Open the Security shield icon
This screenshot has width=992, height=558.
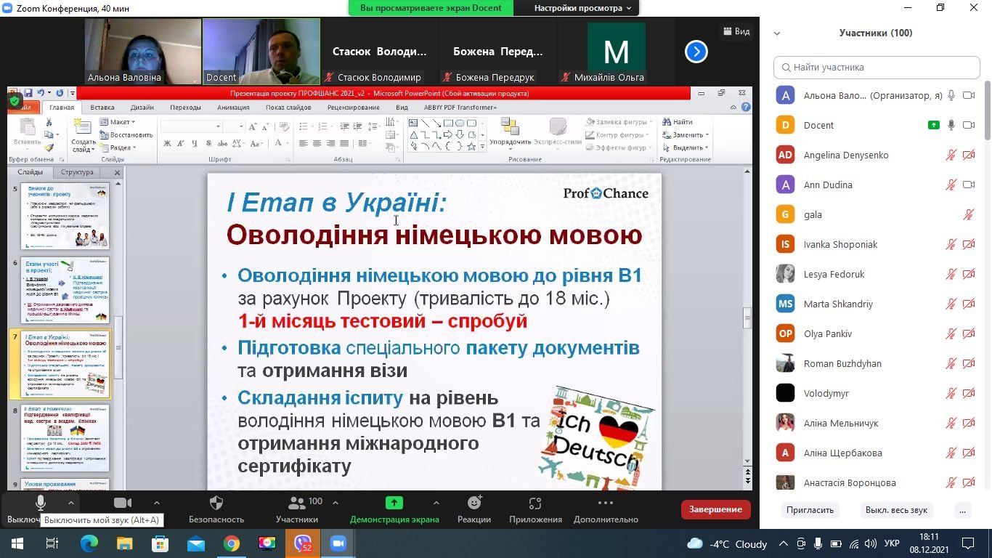(x=216, y=503)
